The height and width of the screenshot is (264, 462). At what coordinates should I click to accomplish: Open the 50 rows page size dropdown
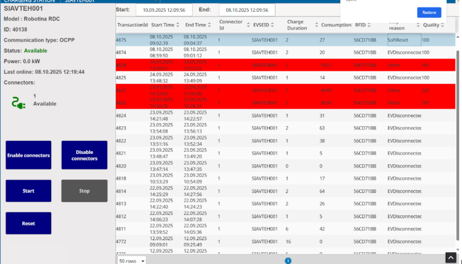(132, 261)
